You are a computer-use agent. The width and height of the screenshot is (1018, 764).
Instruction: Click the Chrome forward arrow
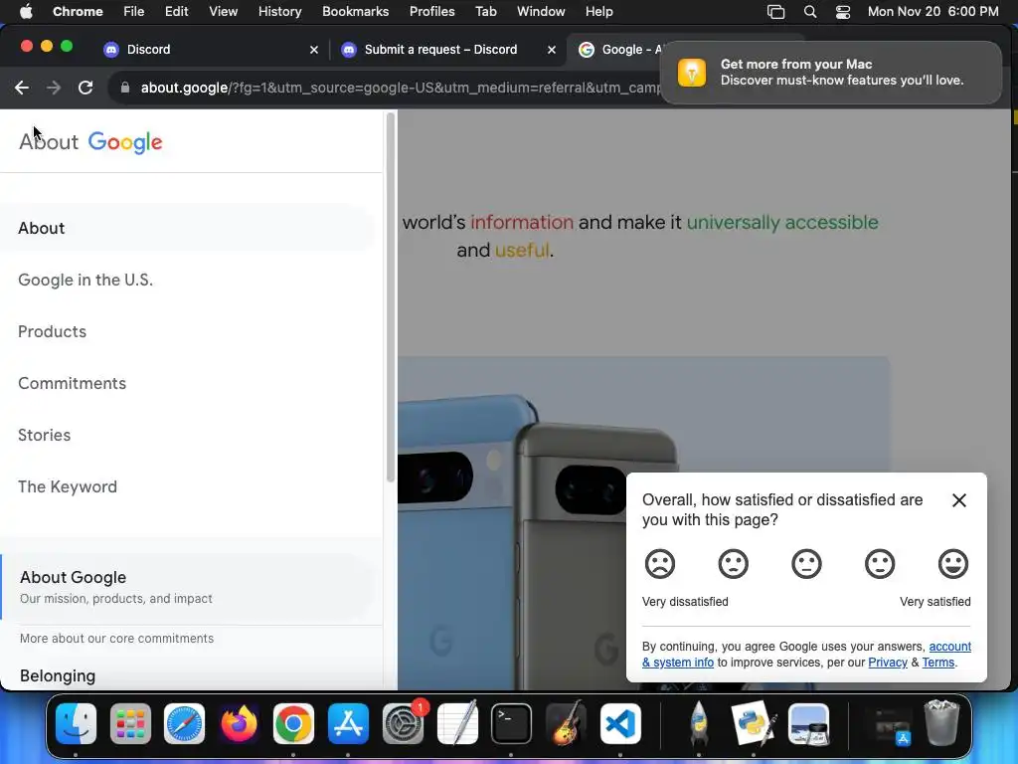point(54,88)
